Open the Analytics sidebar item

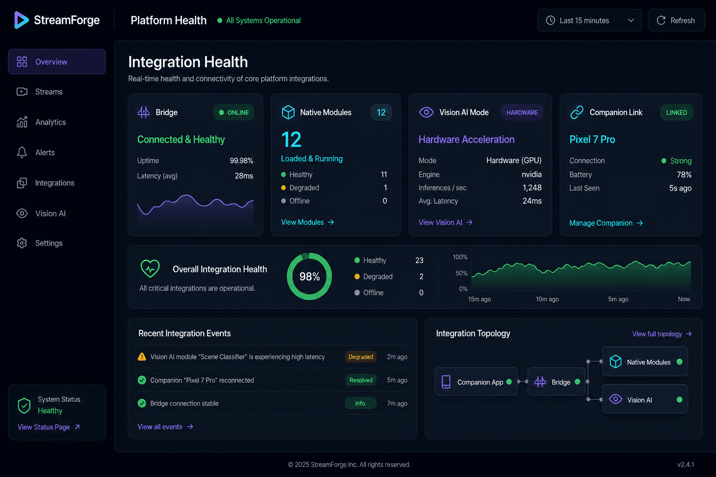(57, 122)
